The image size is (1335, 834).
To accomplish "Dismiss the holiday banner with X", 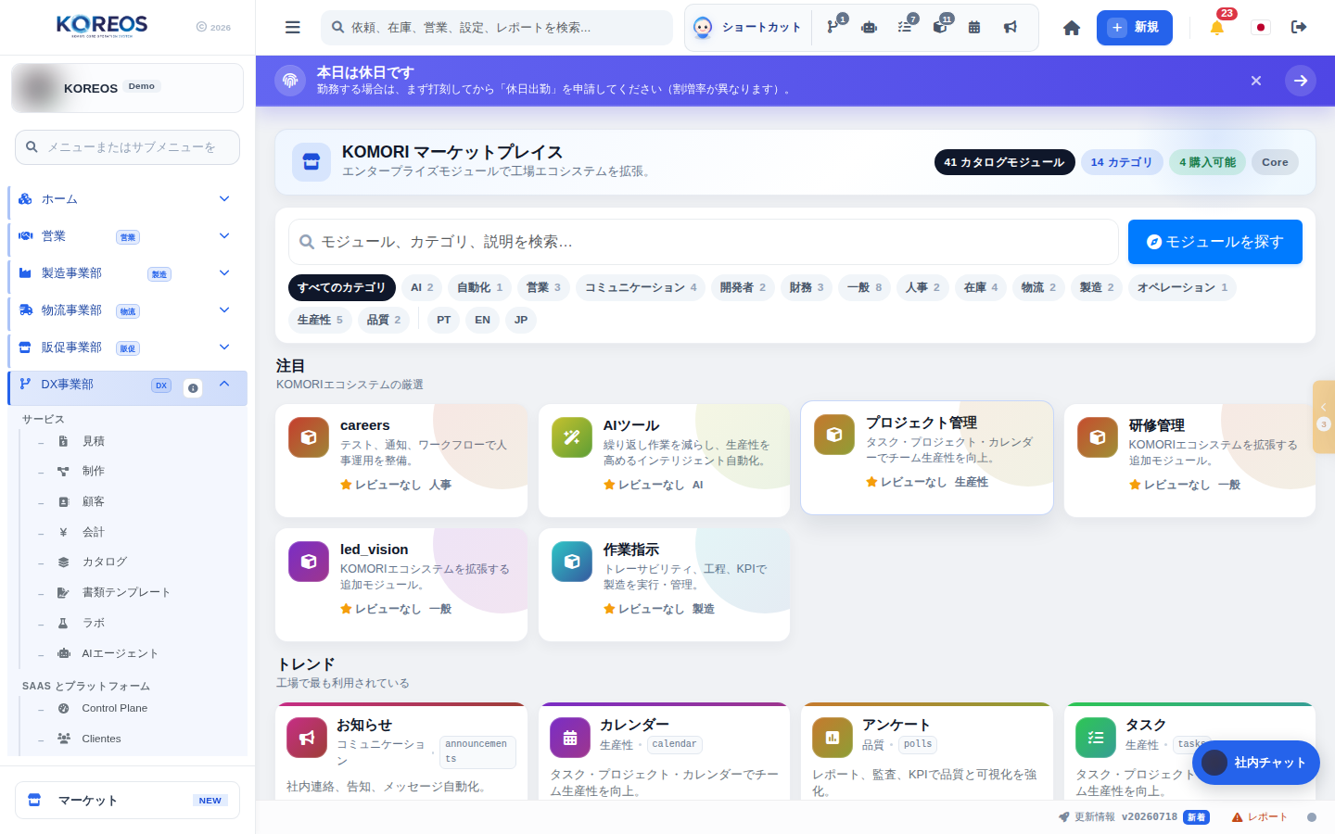I will [1256, 81].
